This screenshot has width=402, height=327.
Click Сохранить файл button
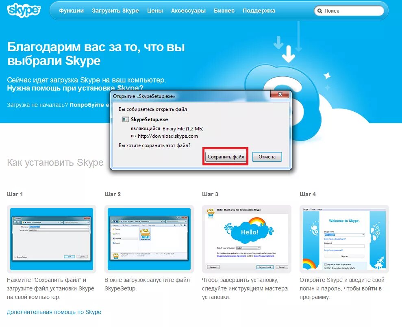226,156
